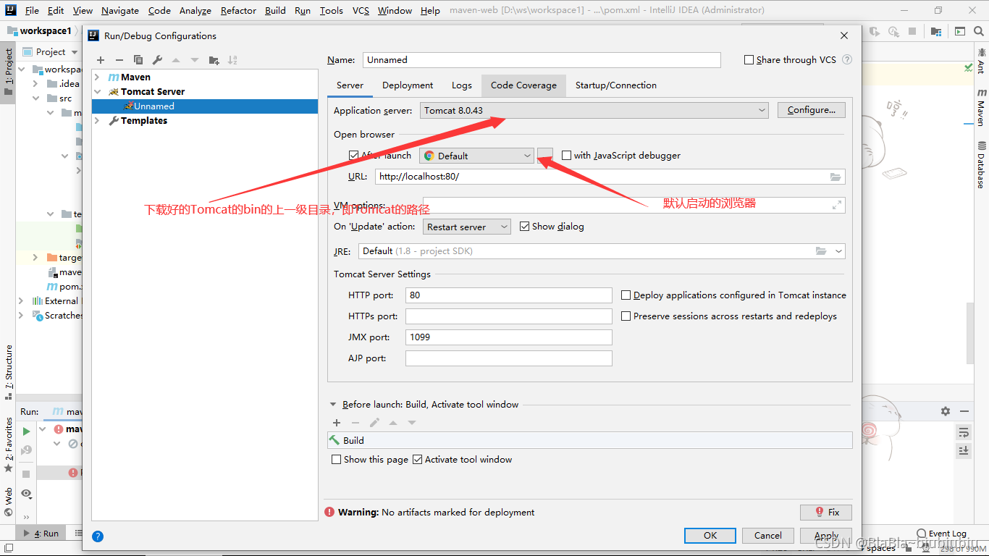Add a new run configuration
Viewport: 989px width, 556px height.
pos(101,60)
